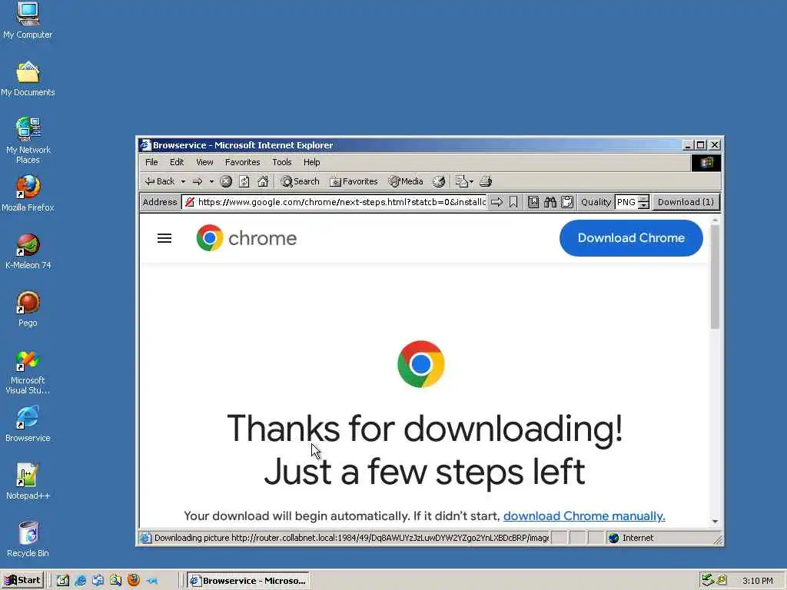Click the Go arrow next to address bar

click(497, 202)
